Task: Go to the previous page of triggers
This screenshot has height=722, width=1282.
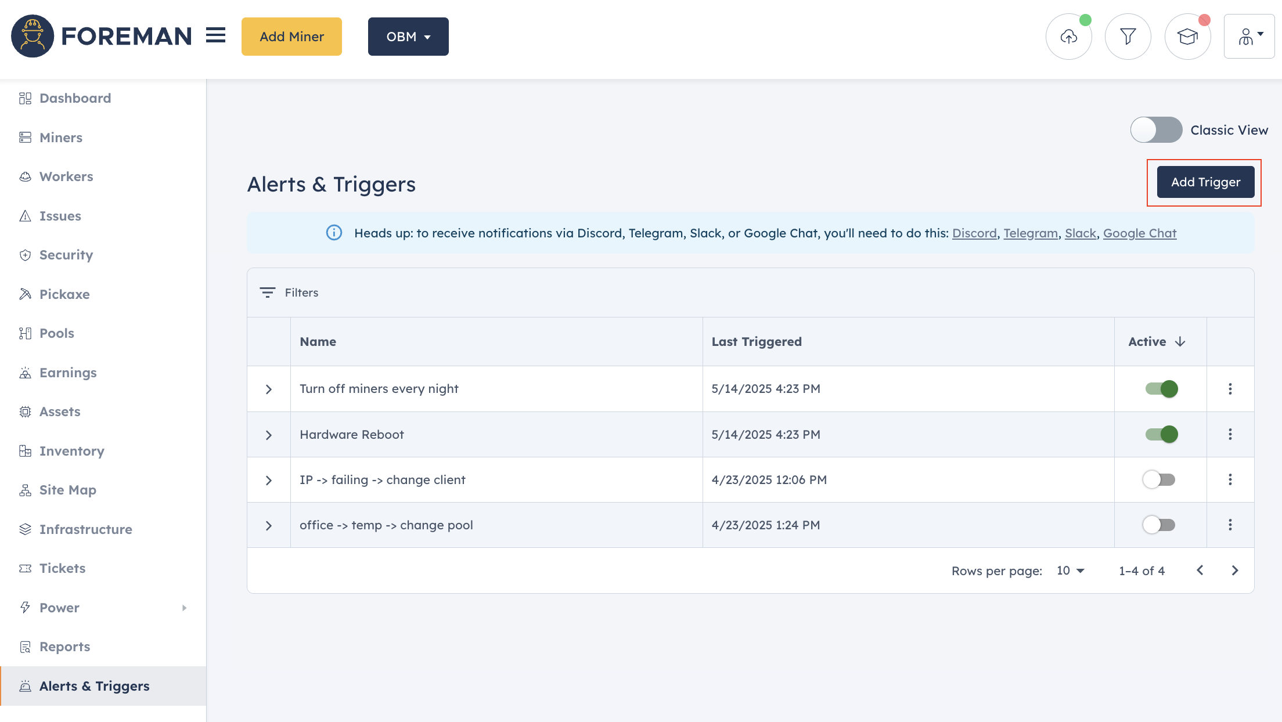Action: [1200, 571]
